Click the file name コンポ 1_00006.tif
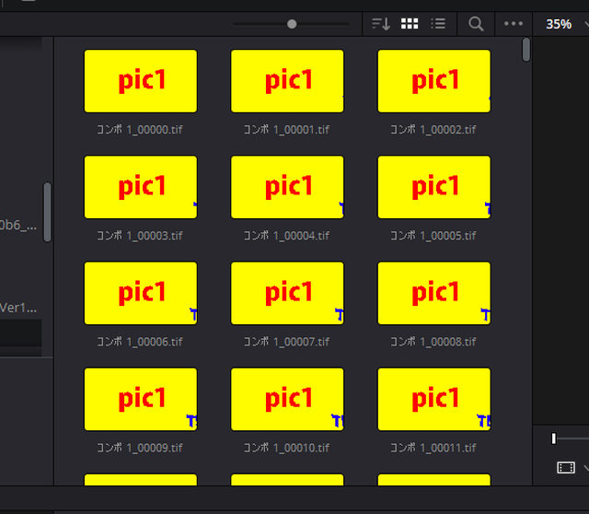 [140, 342]
